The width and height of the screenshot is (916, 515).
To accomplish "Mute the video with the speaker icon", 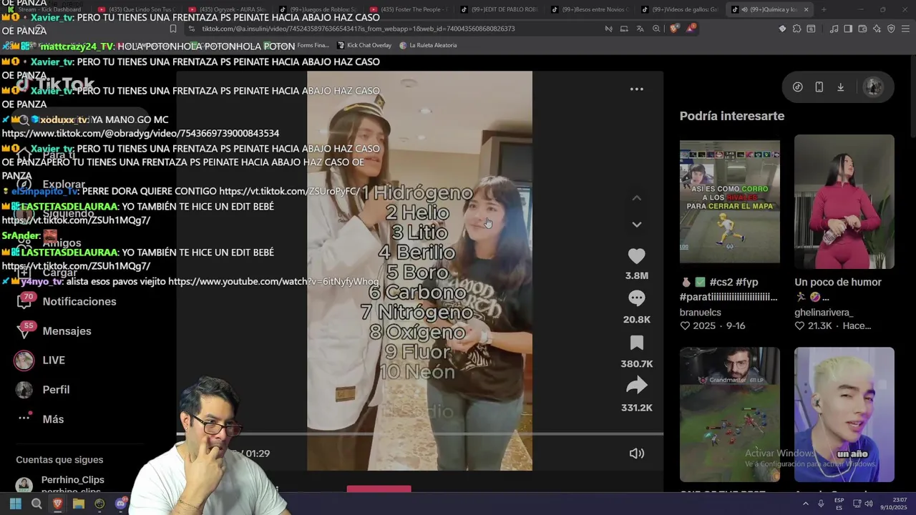I will (x=636, y=453).
